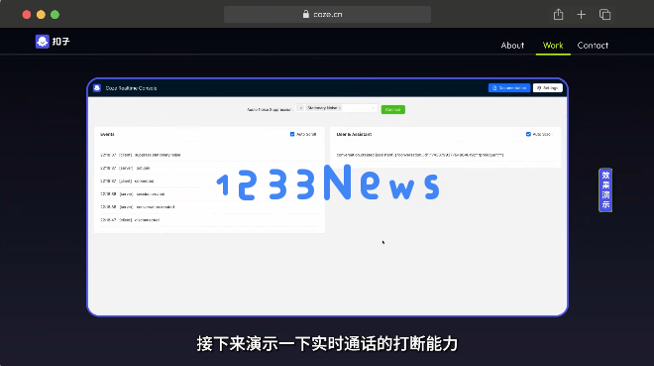Remove first noise suppression tag

[301, 108]
